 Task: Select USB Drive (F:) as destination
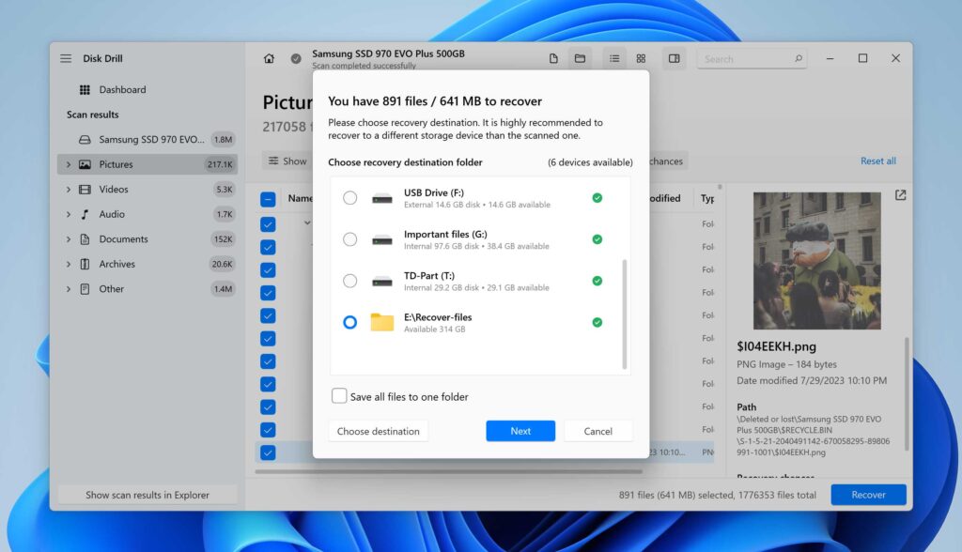(x=350, y=198)
